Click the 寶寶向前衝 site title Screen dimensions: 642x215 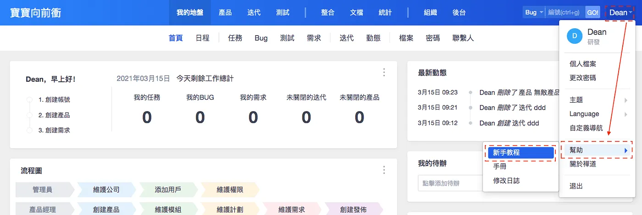(35, 12)
